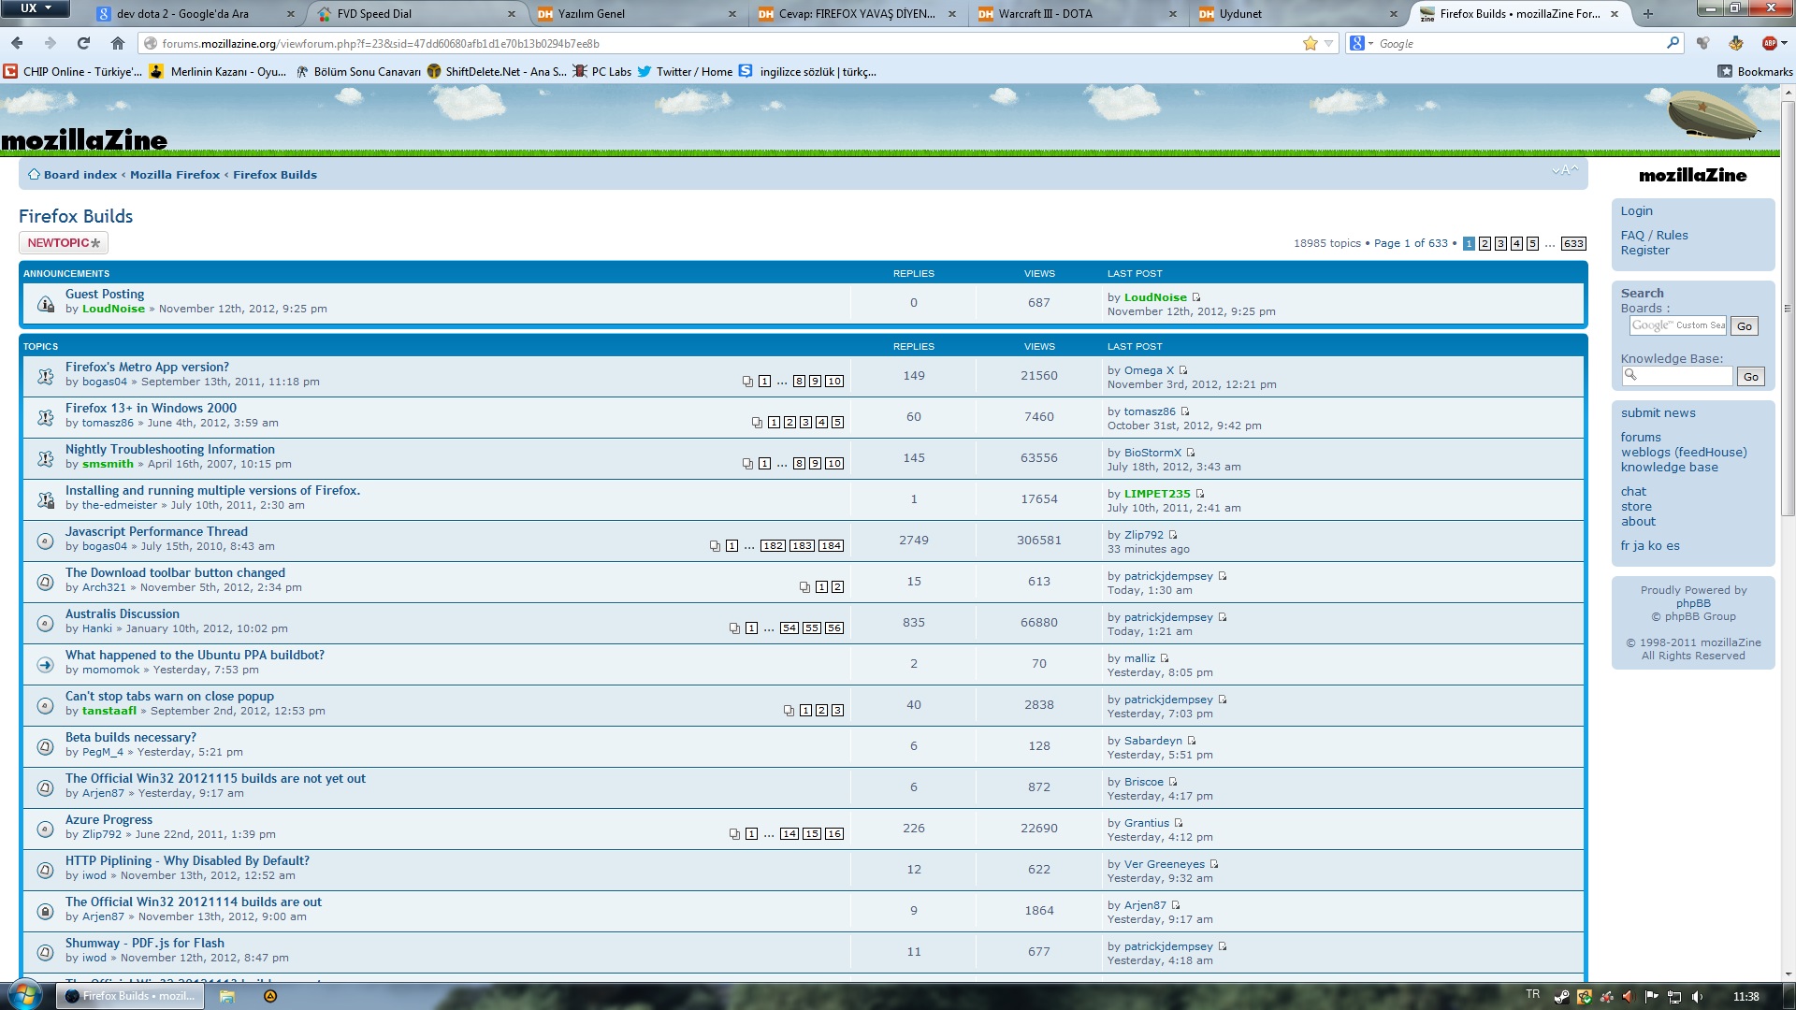Open the Login link in sidebar
This screenshot has width=1796, height=1010.
point(1637,211)
